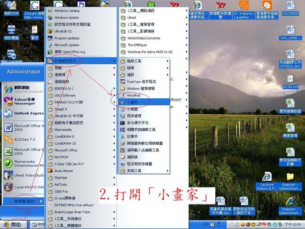This screenshot has width=305, height=229.
Task: Expand the Ulead folder in second column
Action: coord(154,18)
